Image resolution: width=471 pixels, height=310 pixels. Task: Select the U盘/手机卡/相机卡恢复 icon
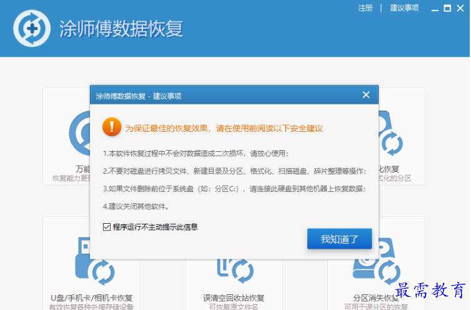click(94, 261)
